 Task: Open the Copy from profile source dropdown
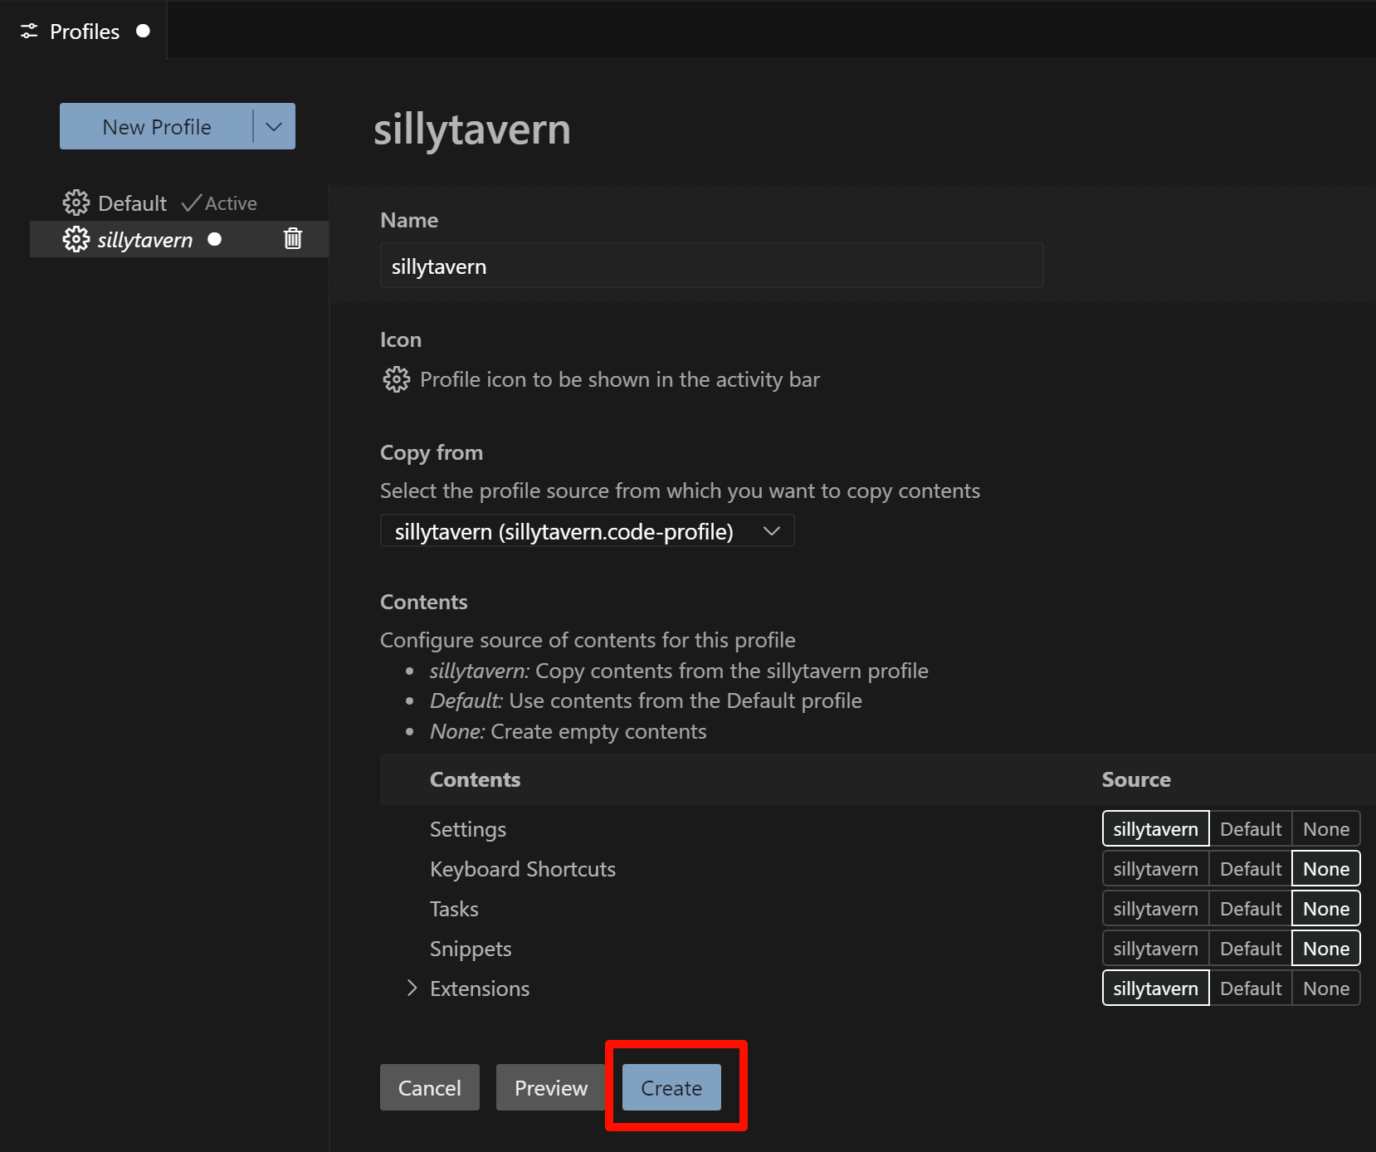587,530
